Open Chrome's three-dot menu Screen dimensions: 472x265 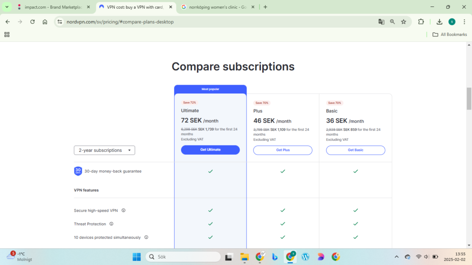[x=464, y=22]
